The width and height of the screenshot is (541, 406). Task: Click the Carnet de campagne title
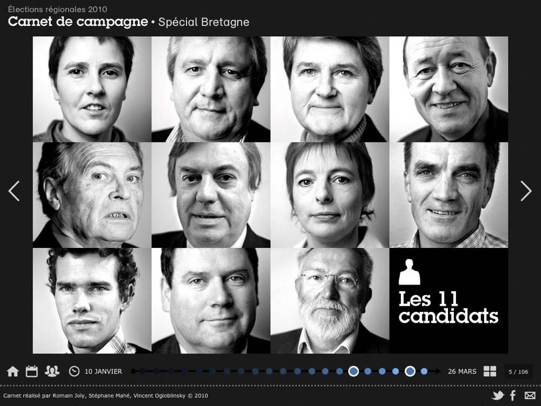(78, 22)
